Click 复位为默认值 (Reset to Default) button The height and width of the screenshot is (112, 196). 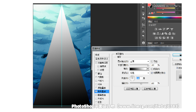point(150,89)
